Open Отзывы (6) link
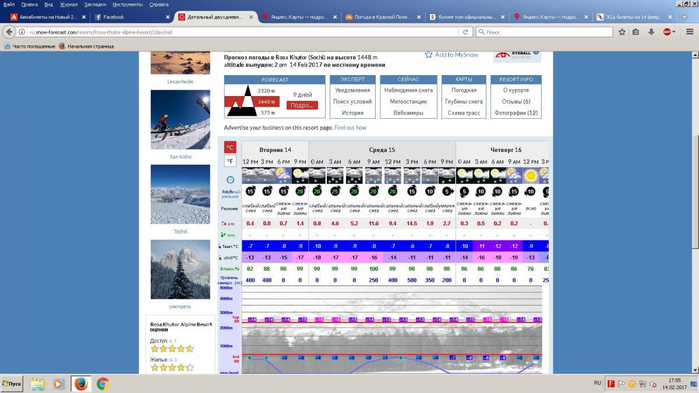 pos(516,101)
